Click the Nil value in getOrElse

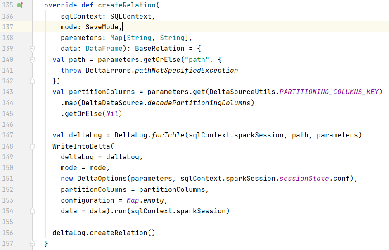(x=112, y=113)
